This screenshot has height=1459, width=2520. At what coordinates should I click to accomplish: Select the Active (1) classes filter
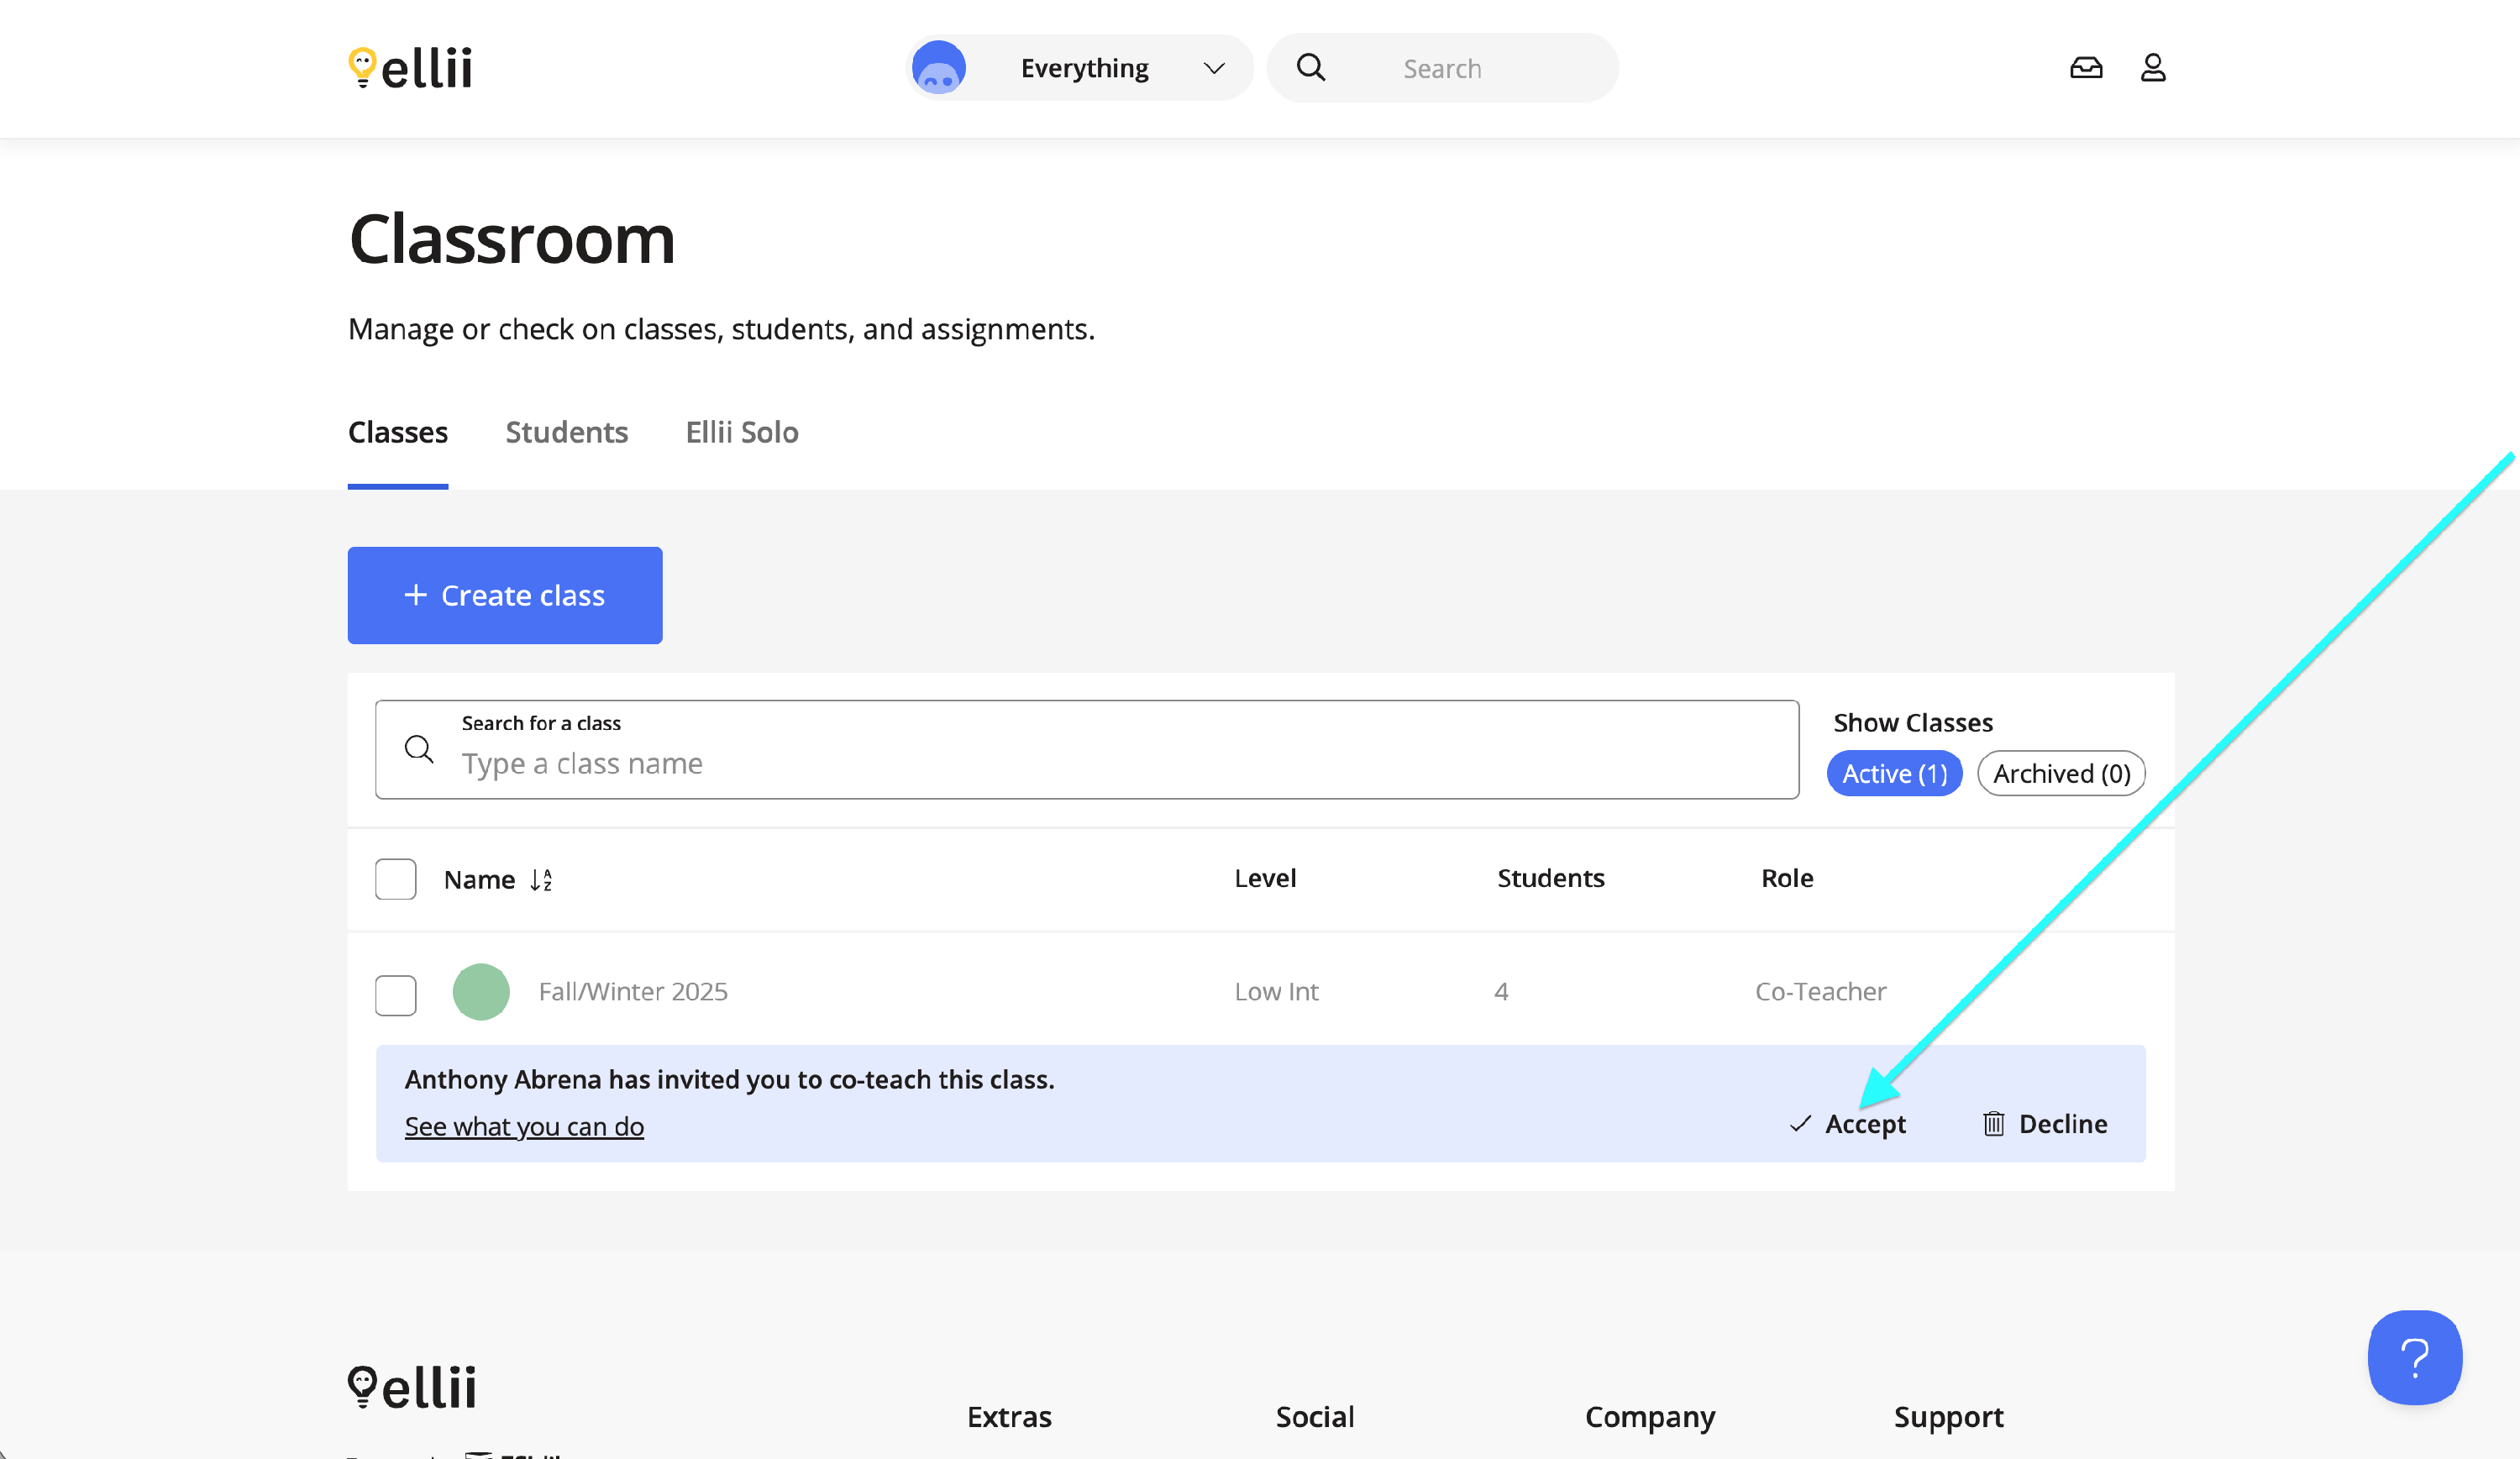click(x=1894, y=774)
